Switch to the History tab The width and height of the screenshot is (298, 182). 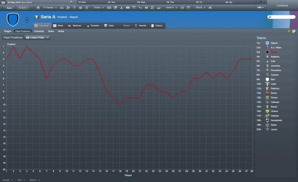(157, 26)
